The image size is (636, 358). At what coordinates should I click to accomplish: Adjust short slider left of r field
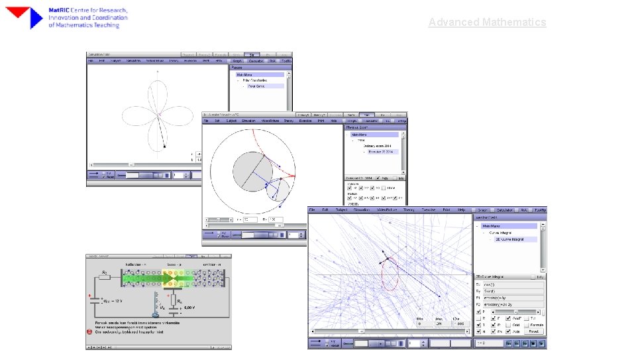(x=219, y=220)
